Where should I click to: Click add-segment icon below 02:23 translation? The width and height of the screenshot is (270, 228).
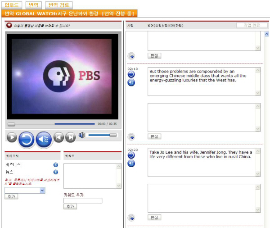[x=131, y=218]
